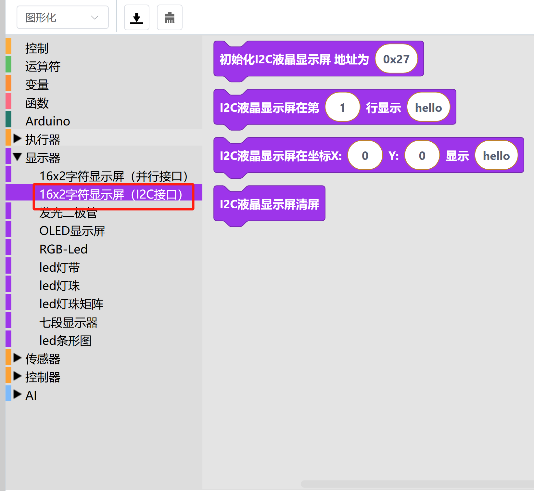Screen dimensions: 534x491
Task: Pick the I2C液晶显示屏清屏 block
Action: point(269,204)
